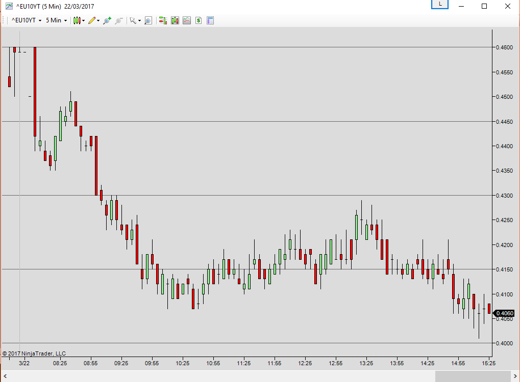The image size is (520, 382).
Task: Open Chart Trader red-green bars icon
Action: [163, 20]
